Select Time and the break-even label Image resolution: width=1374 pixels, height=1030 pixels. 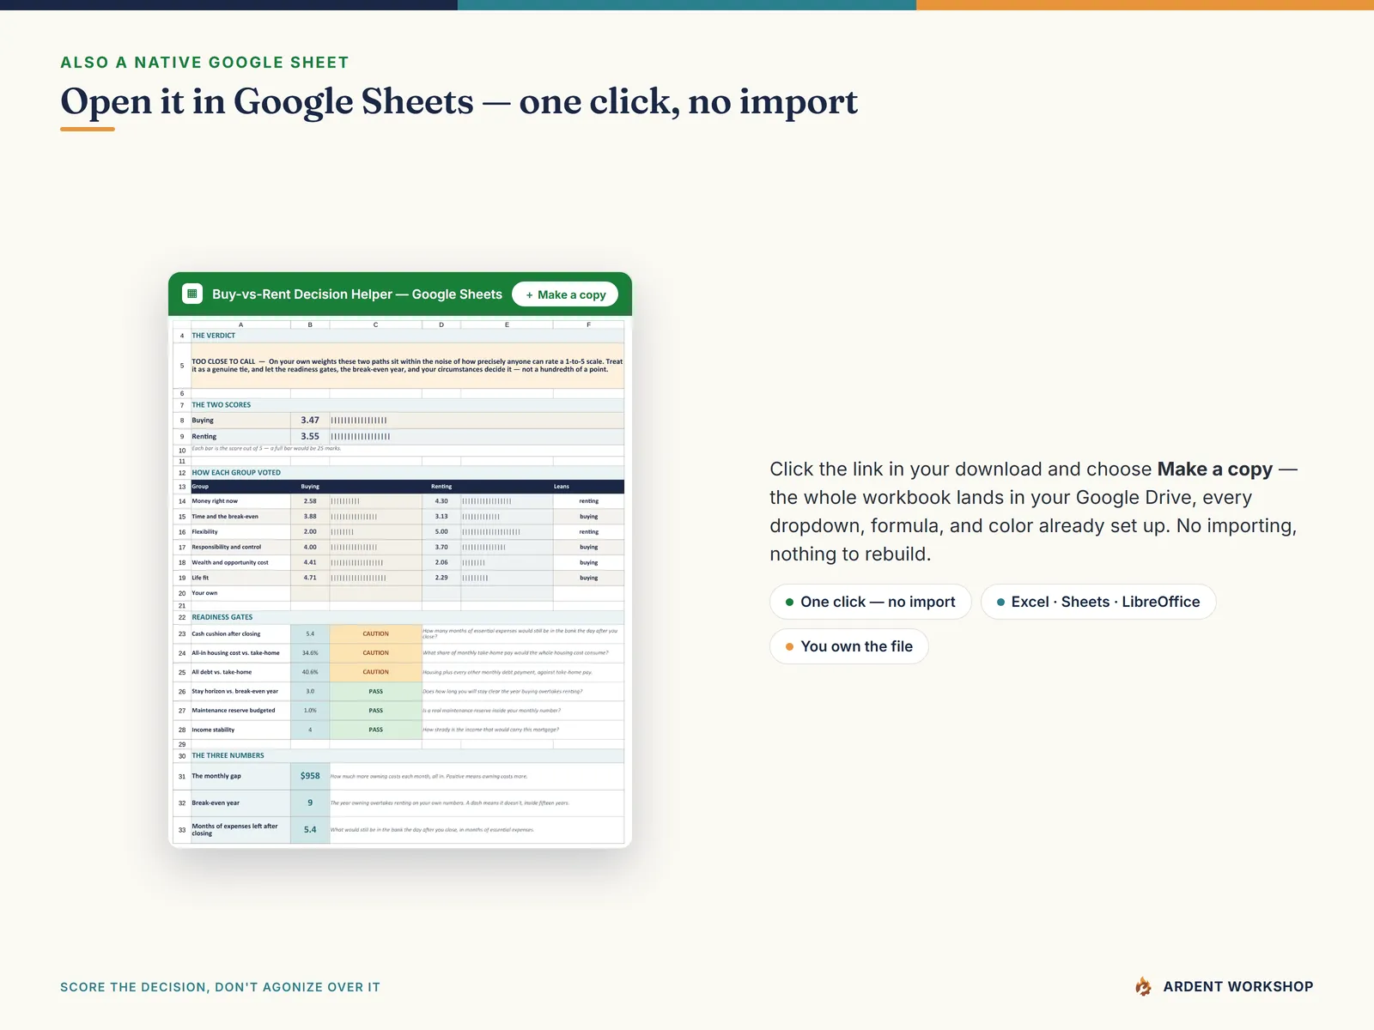[225, 517]
